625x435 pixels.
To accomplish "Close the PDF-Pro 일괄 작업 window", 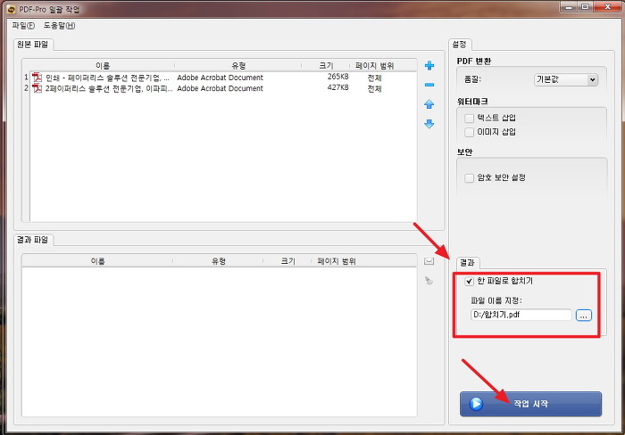I will pos(607,7).
